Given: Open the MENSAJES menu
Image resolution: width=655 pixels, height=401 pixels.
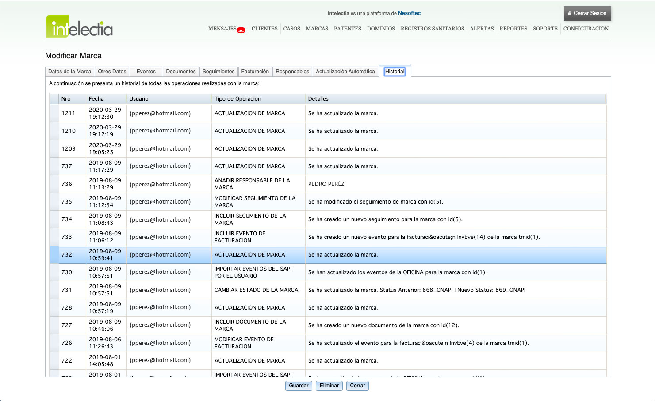Looking at the screenshot, I should (x=222, y=29).
